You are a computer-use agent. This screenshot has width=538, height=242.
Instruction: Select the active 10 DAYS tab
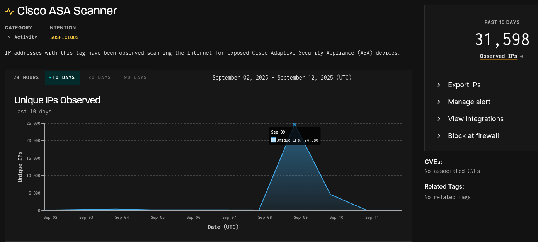pyautogui.click(x=62, y=77)
